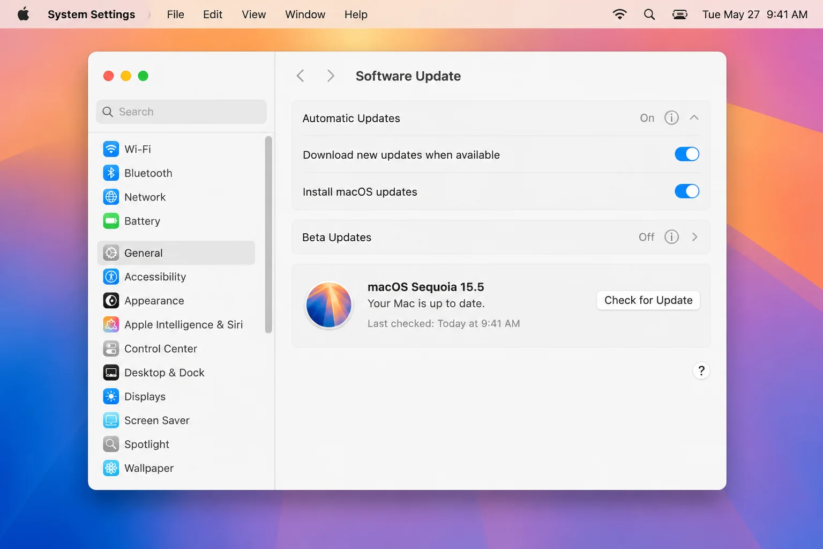Screen dimensions: 823x549
Task: Click the Automatic Updates 'On' value
Action: click(x=647, y=118)
